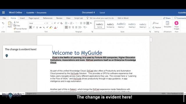
Task: Center align the paragraph
Action: coord(70,27)
